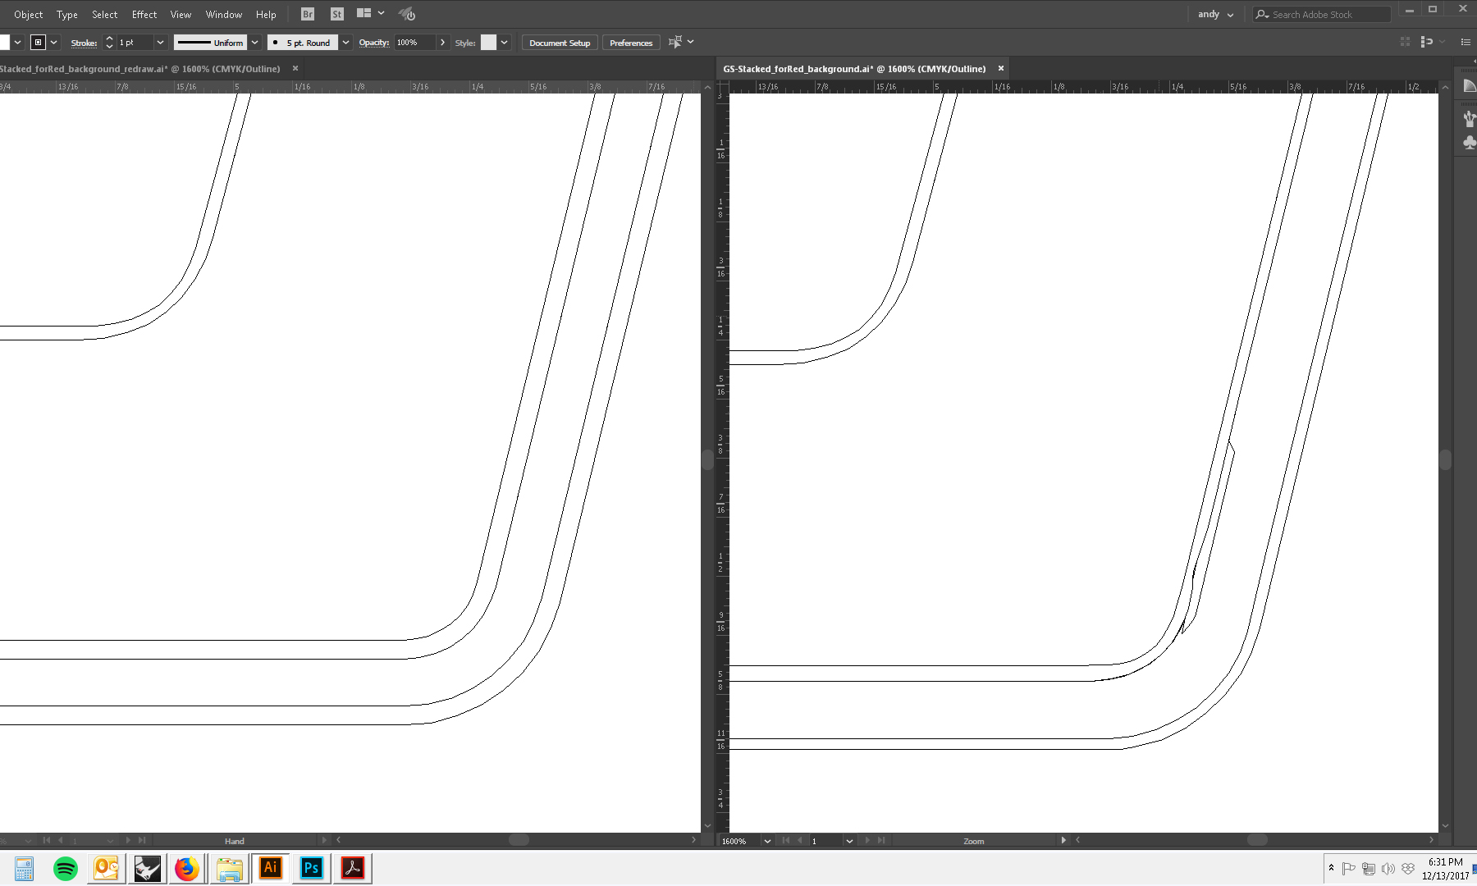Open Adobe Acrobat from the taskbar

pos(353,868)
